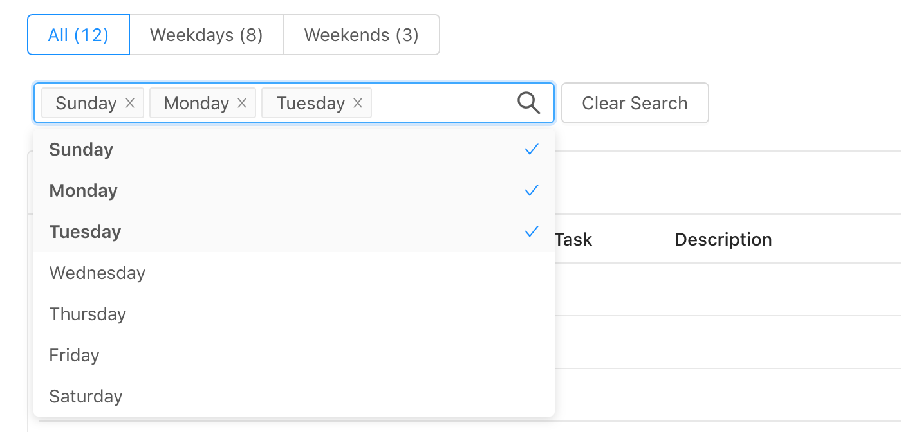Open the Weekdays (8) tab
Image resolution: width=901 pixels, height=432 pixels.
click(x=207, y=35)
